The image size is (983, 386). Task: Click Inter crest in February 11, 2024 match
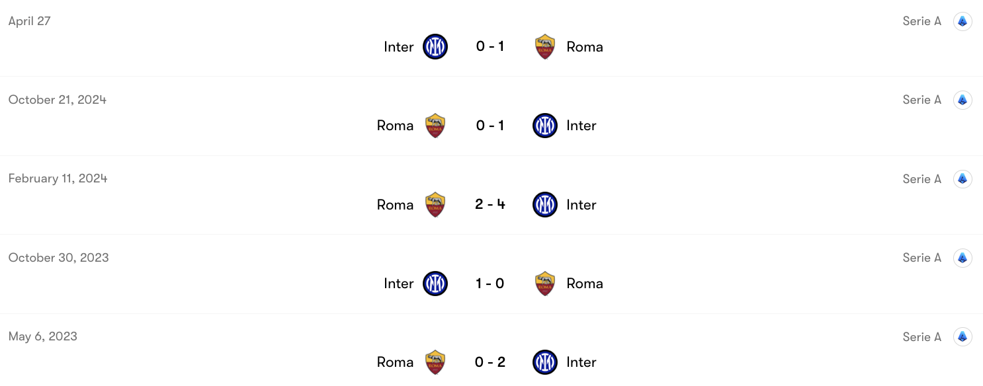(545, 205)
